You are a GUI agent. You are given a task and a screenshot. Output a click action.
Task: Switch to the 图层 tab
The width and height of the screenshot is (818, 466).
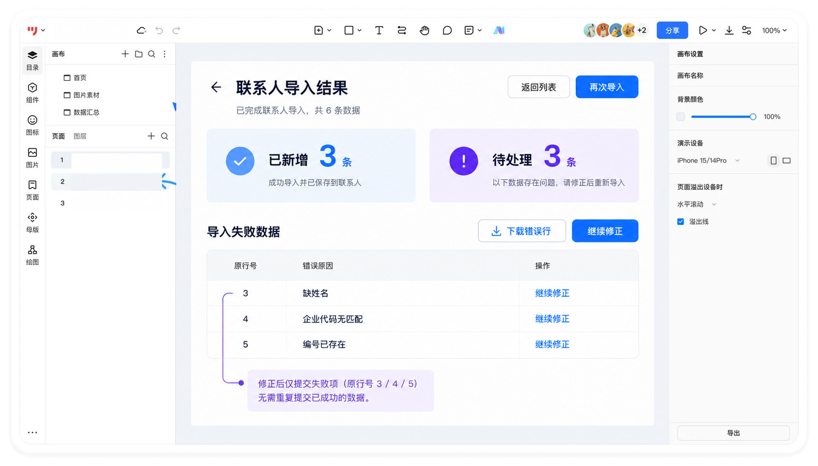tap(80, 136)
